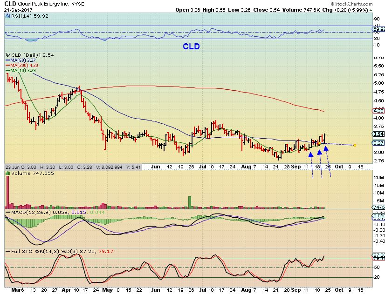Click the volume bars icon beside Volume 747,555
The width and height of the screenshot is (385, 294).
(7, 173)
